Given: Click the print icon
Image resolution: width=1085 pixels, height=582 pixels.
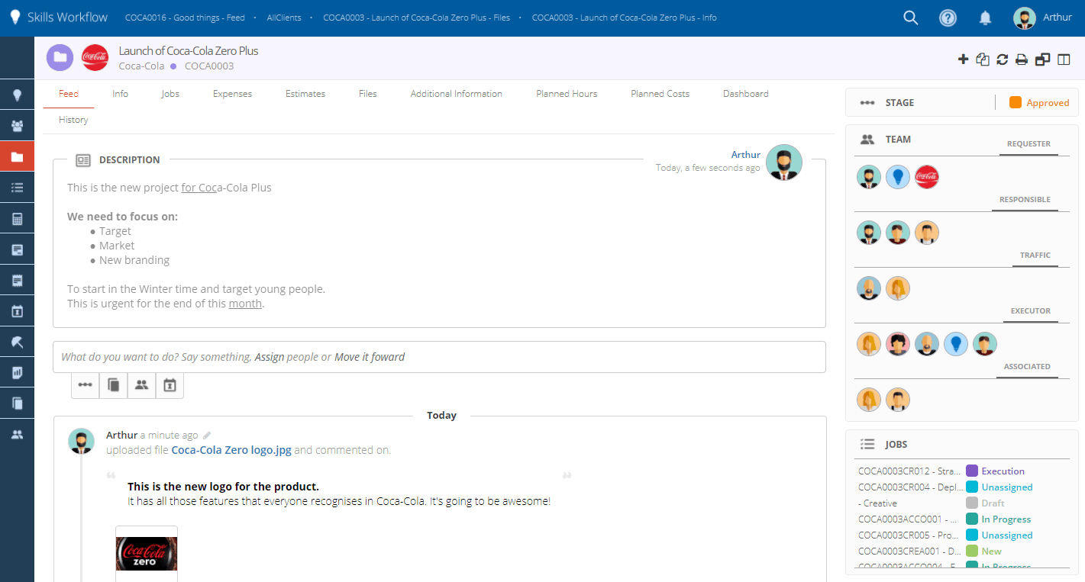Looking at the screenshot, I should tap(1022, 59).
